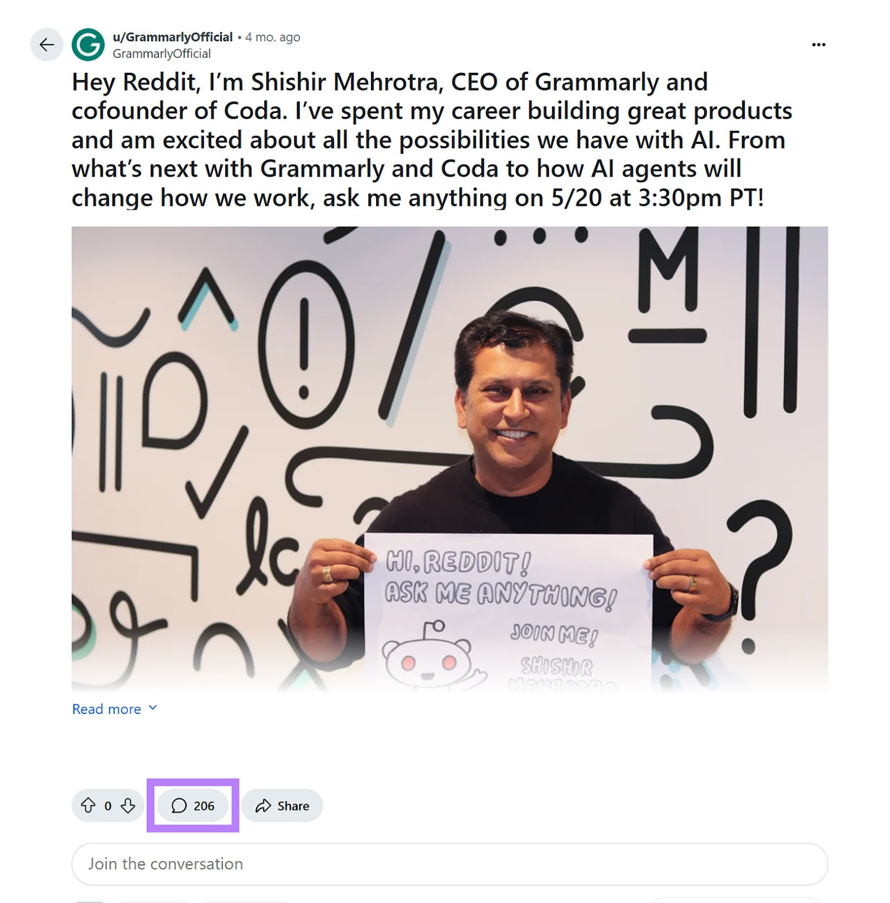Viewport: 890px width, 903px height.
Task: Downvote the AMA post
Action: click(x=128, y=806)
